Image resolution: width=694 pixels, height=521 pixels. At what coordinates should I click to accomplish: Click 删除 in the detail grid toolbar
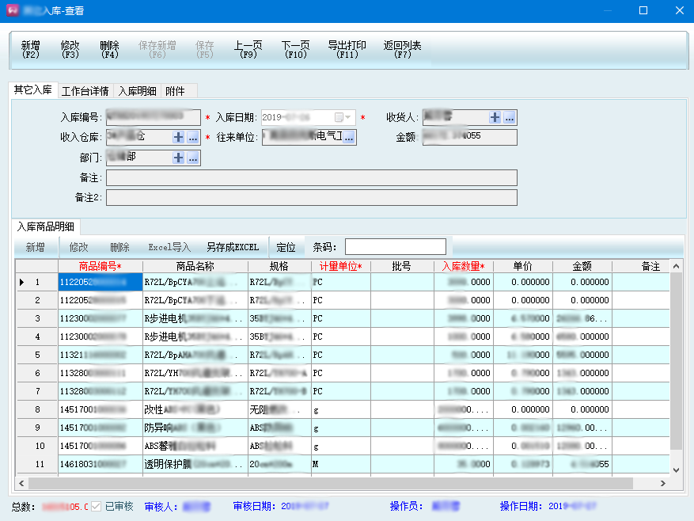(119, 247)
